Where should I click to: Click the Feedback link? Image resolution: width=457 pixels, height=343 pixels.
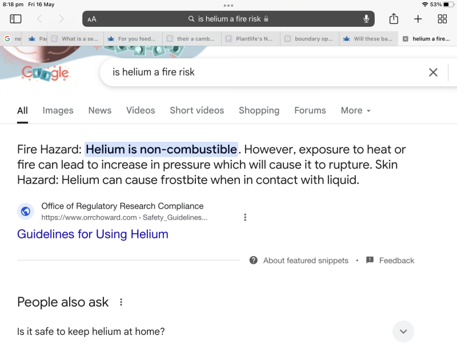pyautogui.click(x=396, y=260)
